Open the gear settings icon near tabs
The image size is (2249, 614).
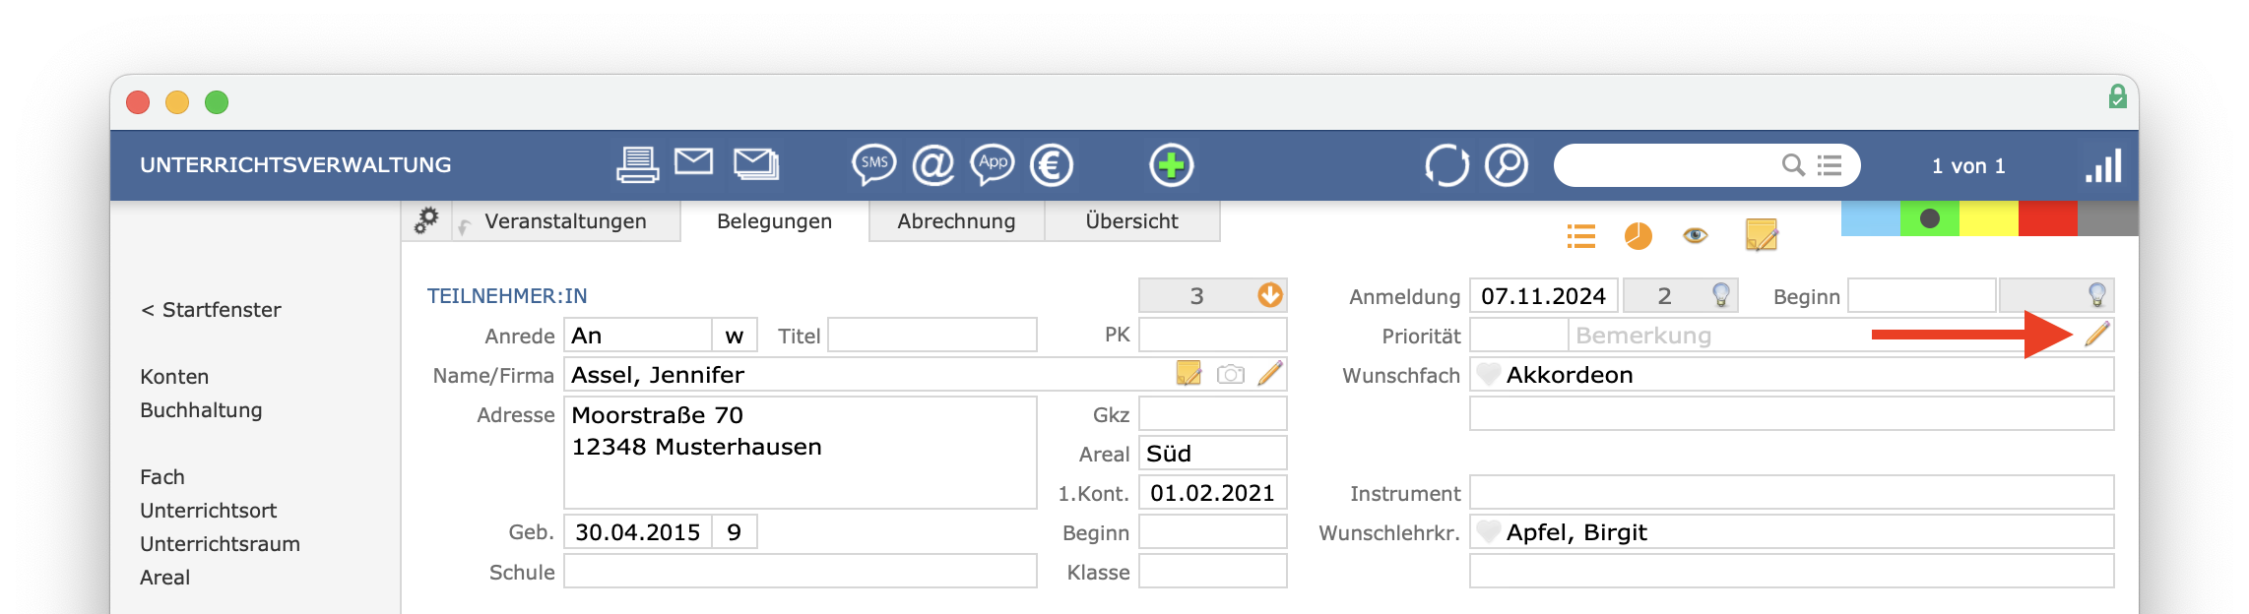coord(426,220)
